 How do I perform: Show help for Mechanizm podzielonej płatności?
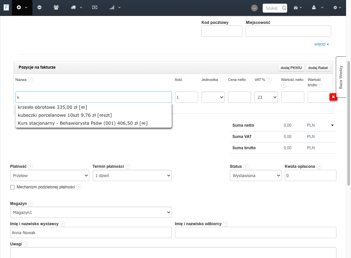click(79, 187)
